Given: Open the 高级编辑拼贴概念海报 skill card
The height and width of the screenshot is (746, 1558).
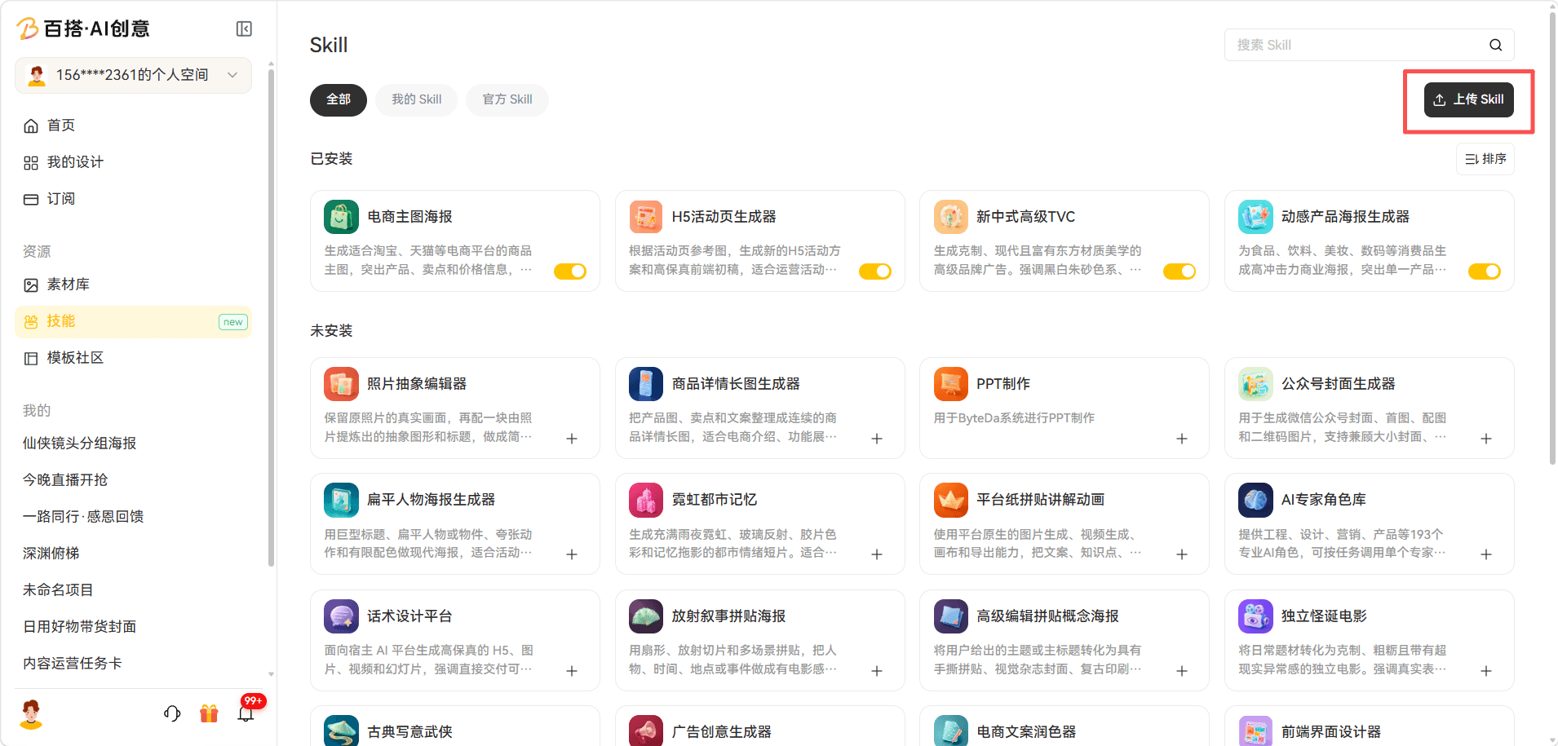Looking at the screenshot, I should [x=1064, y=640].
